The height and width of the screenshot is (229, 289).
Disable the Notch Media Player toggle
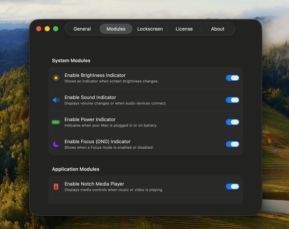(x=232, y=187)
